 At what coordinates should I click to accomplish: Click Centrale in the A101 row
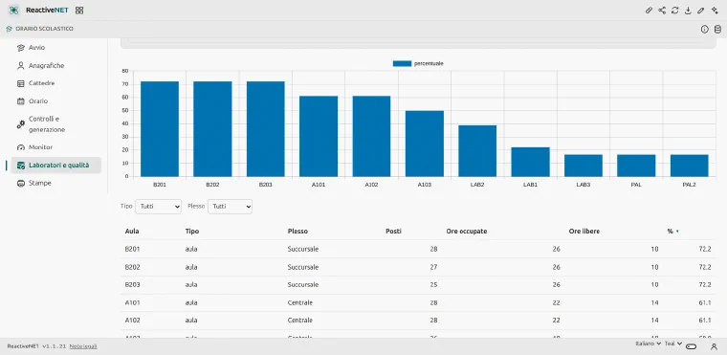(x=300, y=302)
